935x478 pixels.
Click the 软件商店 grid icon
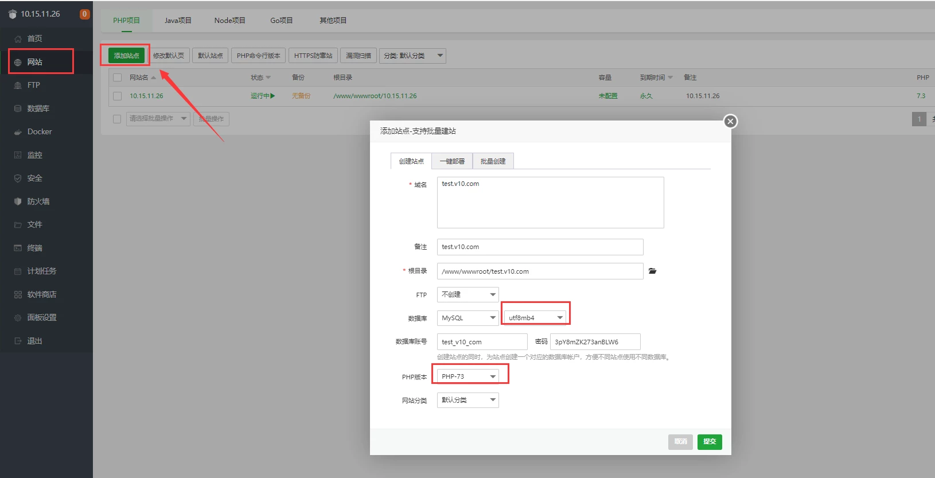coord(18,294)
